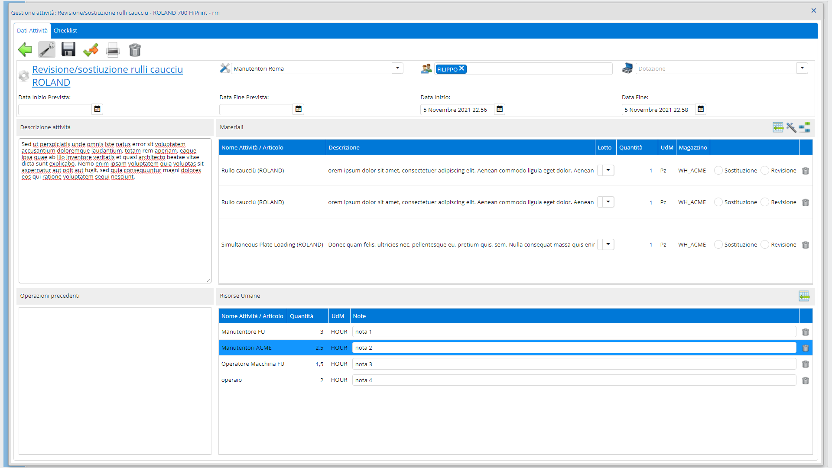Screen dimensions: 832x468
Task: Delete the Manutentore FU resource row
Action: point(806,332)
